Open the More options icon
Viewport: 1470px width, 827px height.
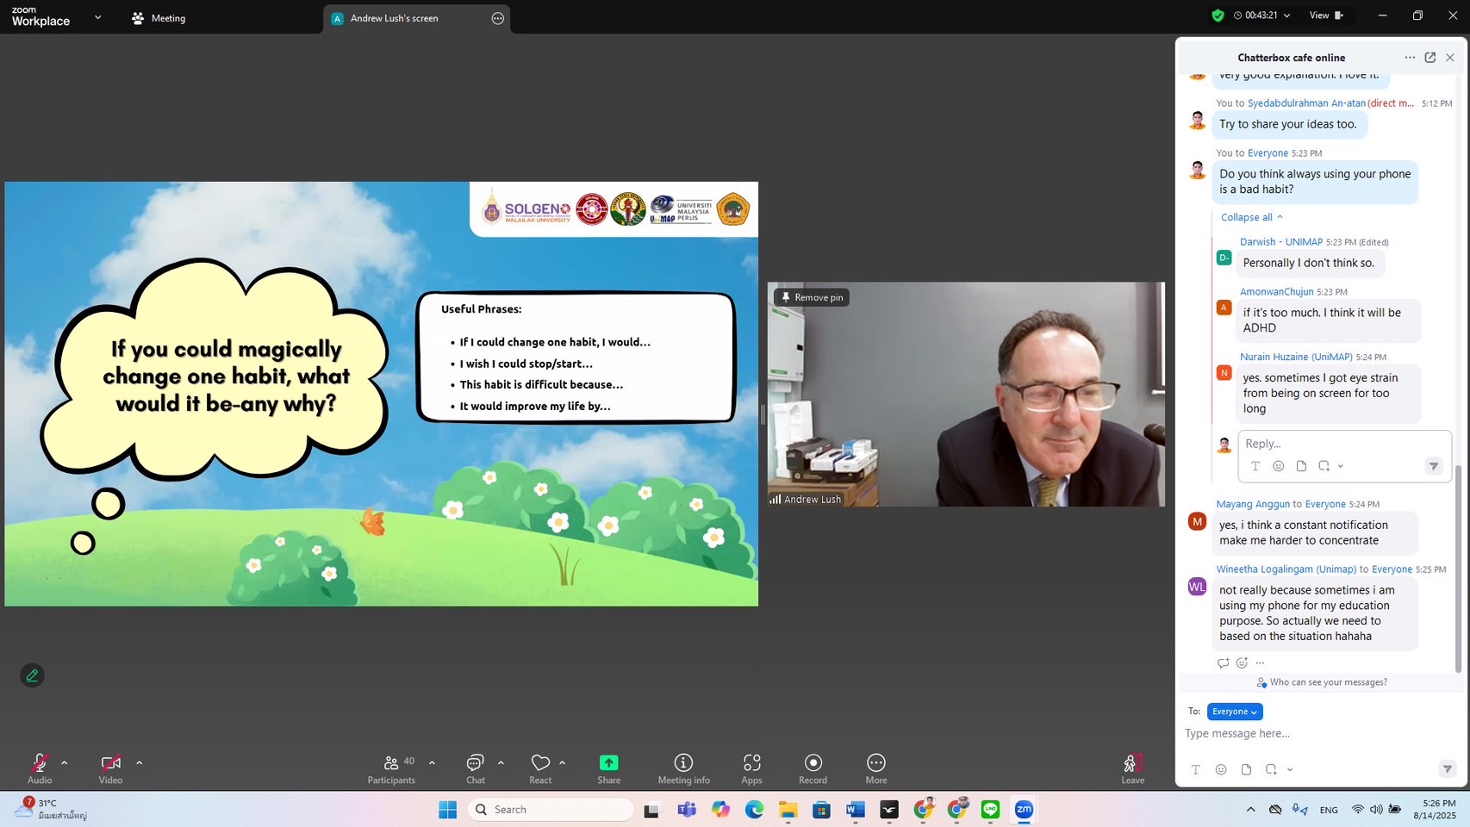tap(875, 763)
